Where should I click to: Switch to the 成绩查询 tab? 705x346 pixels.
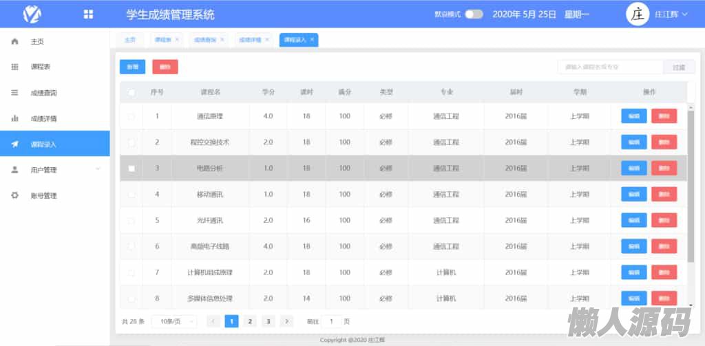point(204,40)
